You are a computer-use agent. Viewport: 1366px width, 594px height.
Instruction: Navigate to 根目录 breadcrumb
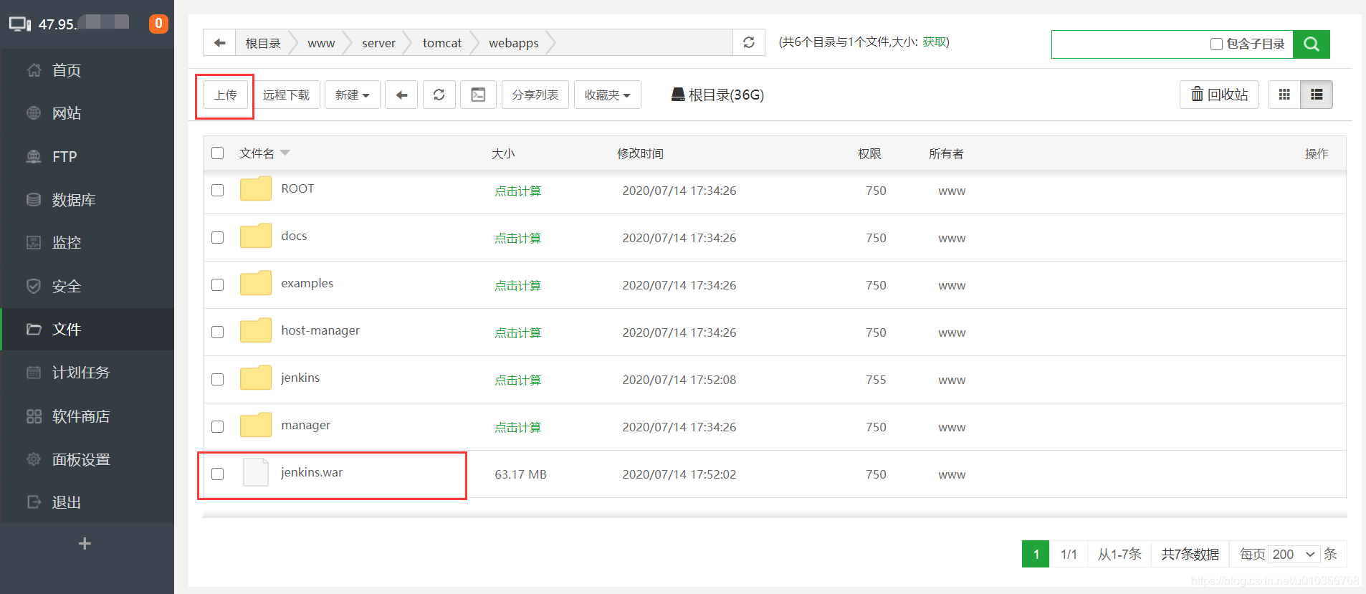pos(263,43)
